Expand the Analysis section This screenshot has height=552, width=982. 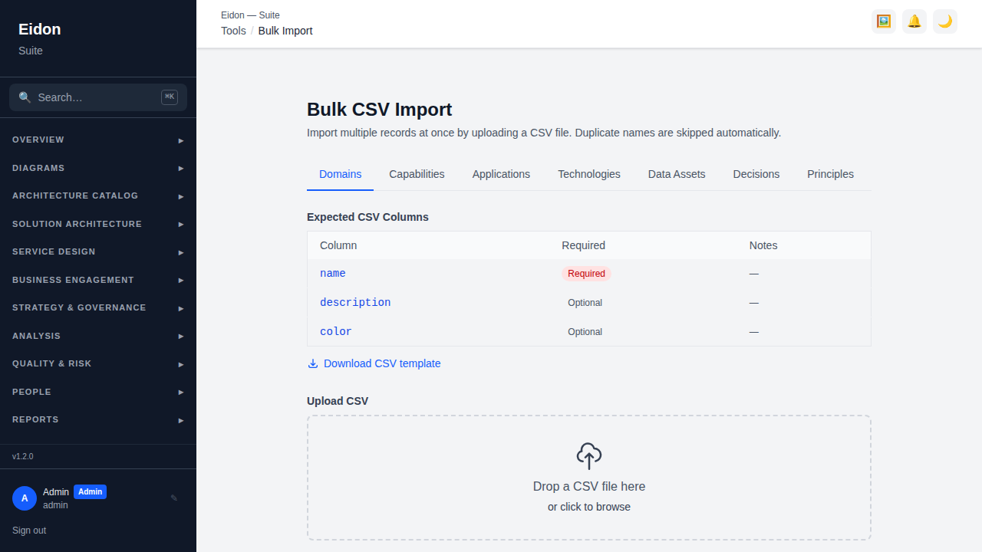point(98,336)
